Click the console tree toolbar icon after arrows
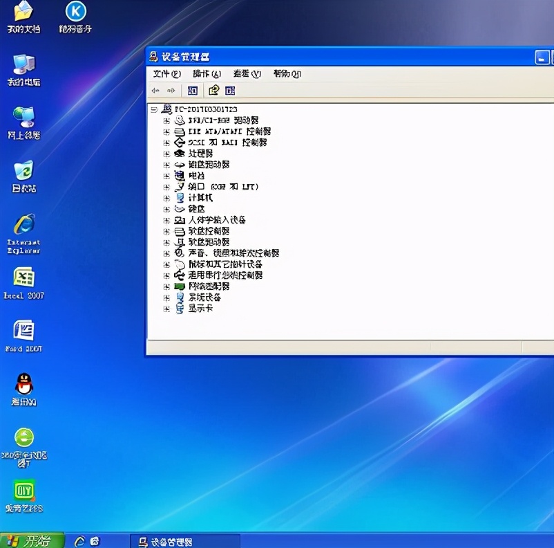 (193, 91)
